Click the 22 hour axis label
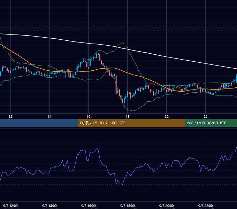 click(205, 117)
